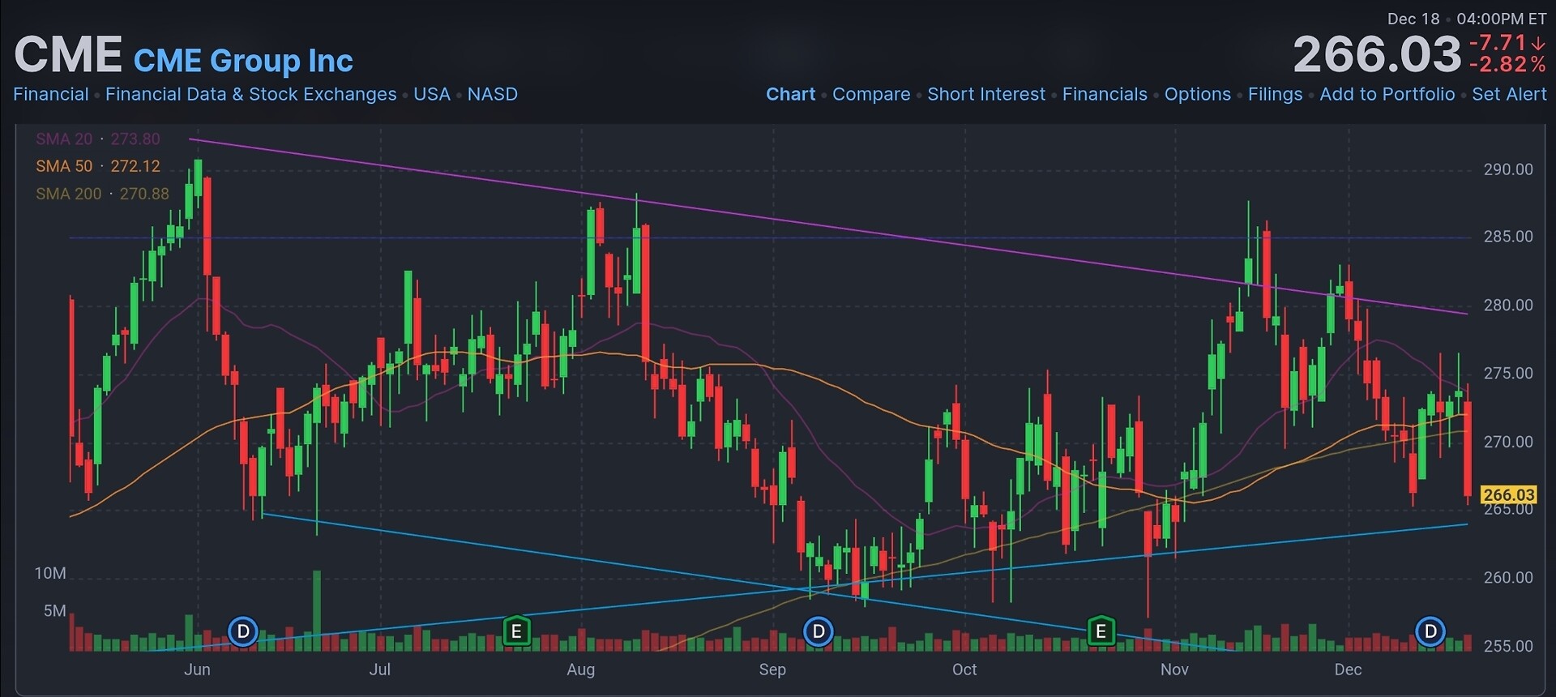The width and height of the screenshot is (1556, 697).
Task: Click the Financial sector link
Action: tap(51, 94)
